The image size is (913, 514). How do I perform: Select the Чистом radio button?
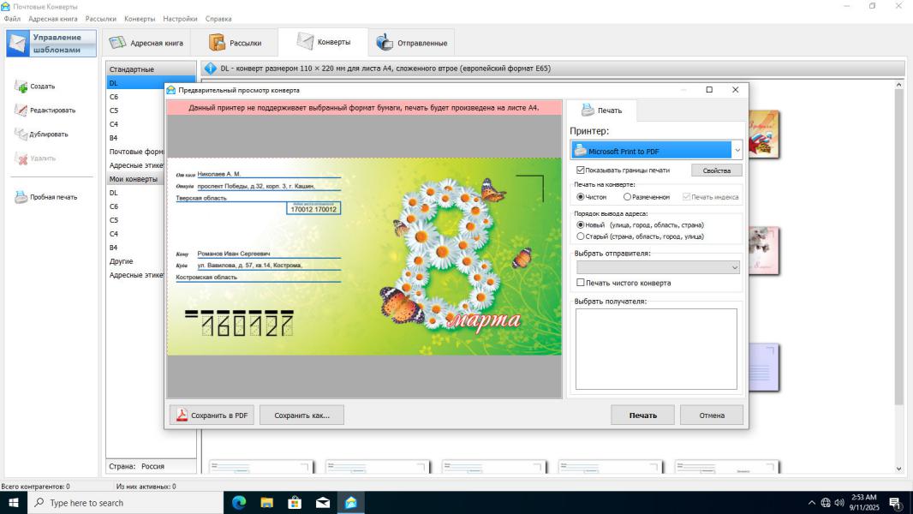tap(580, 197)
